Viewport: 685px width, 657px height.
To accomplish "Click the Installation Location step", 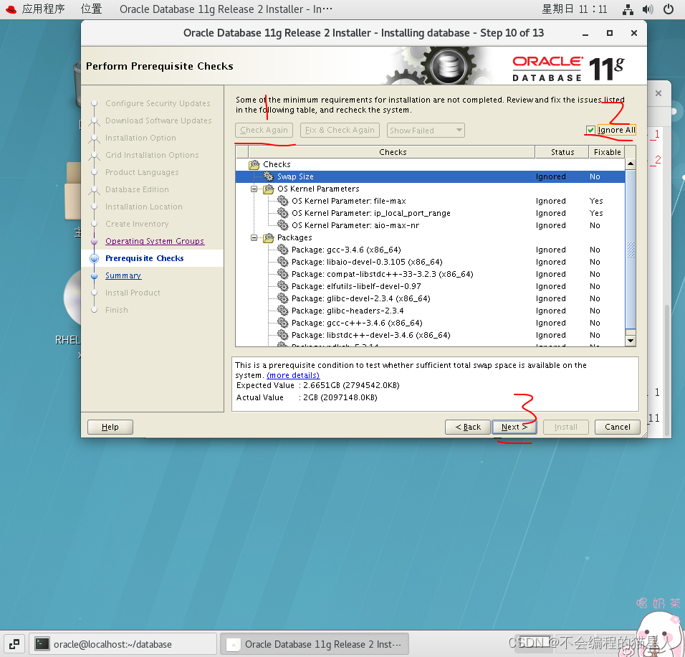I will pyautogui.click(x=144, y=207).
